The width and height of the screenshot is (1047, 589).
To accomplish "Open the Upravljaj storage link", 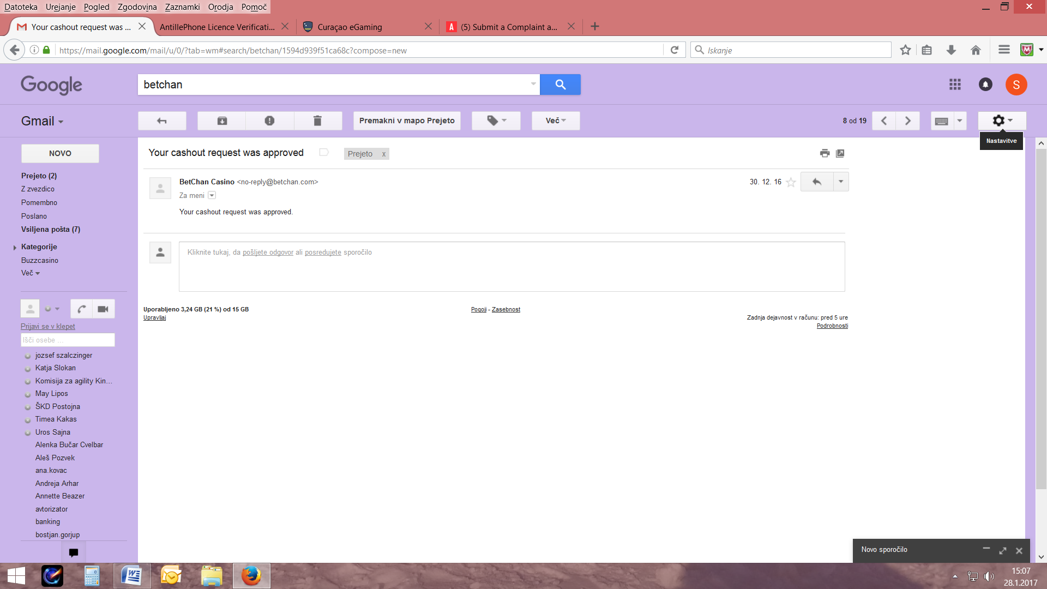I will coord(155,317).
